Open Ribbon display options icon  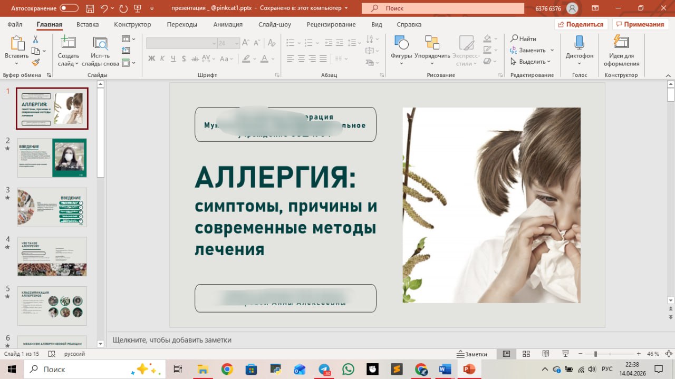[x=595, y=8]
